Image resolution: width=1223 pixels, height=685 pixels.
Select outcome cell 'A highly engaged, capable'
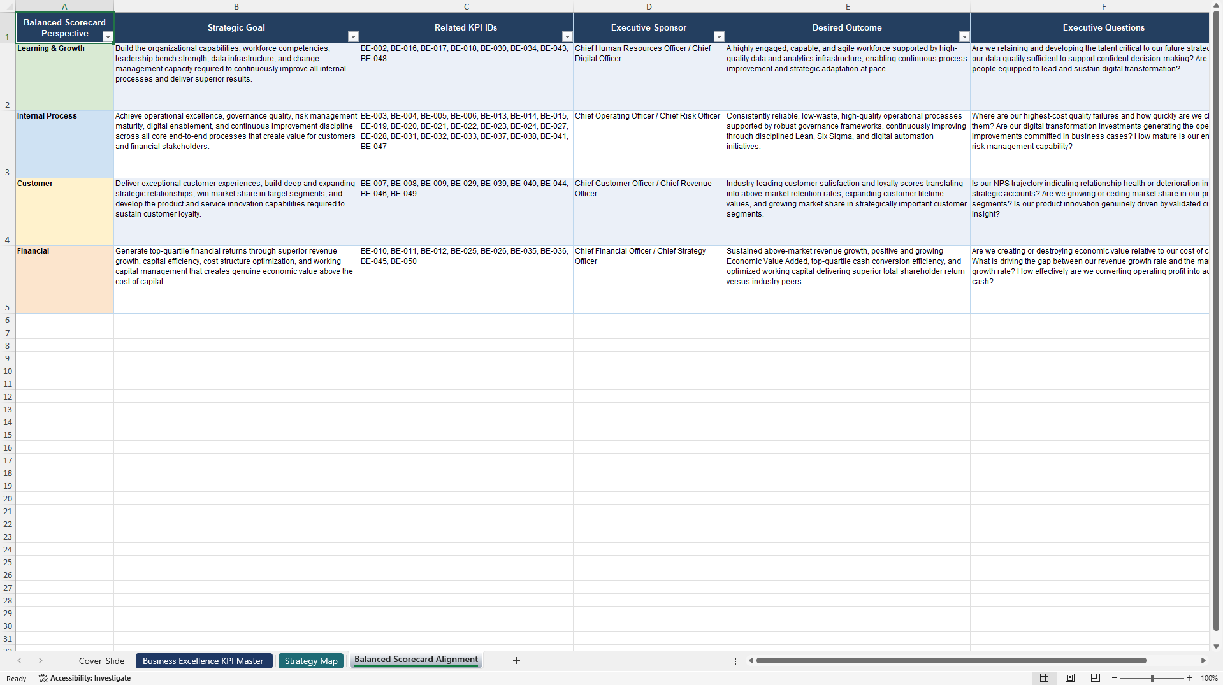click(x=848, y=77)
